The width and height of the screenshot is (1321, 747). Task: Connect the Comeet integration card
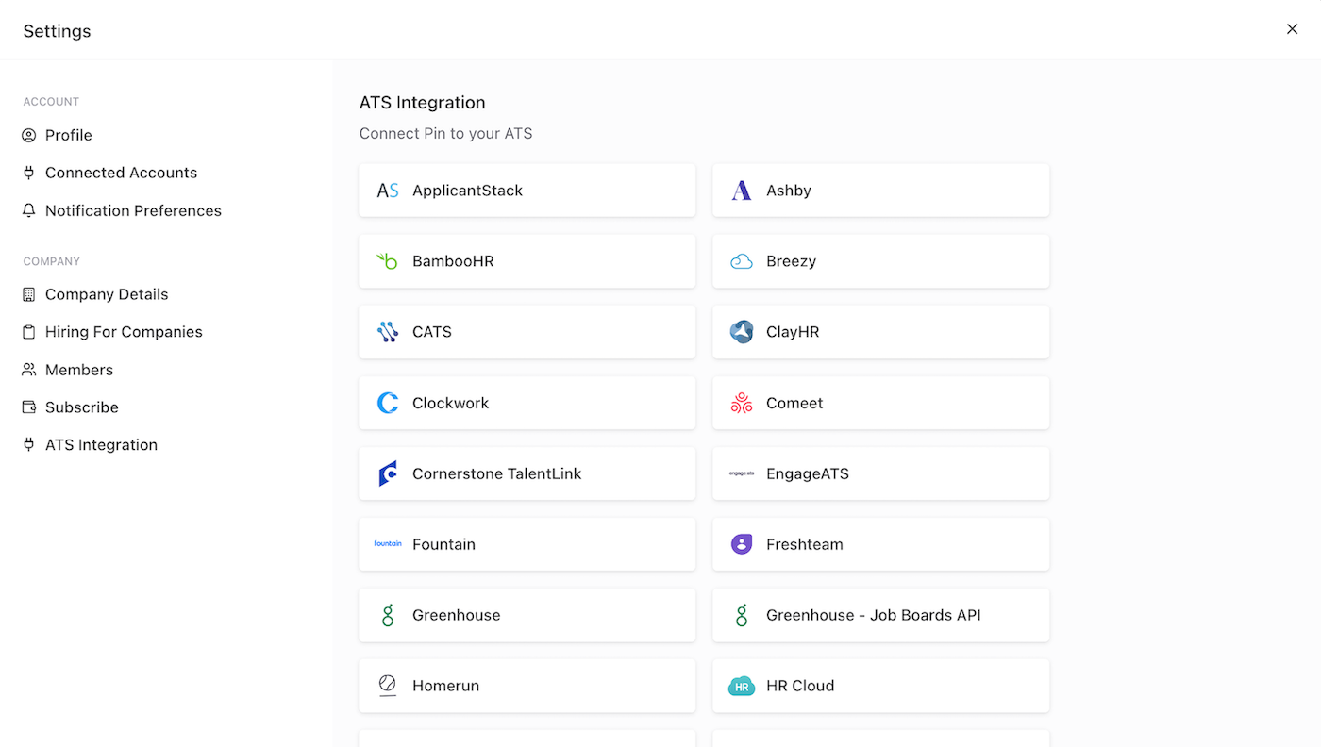(x=881, y=403)
